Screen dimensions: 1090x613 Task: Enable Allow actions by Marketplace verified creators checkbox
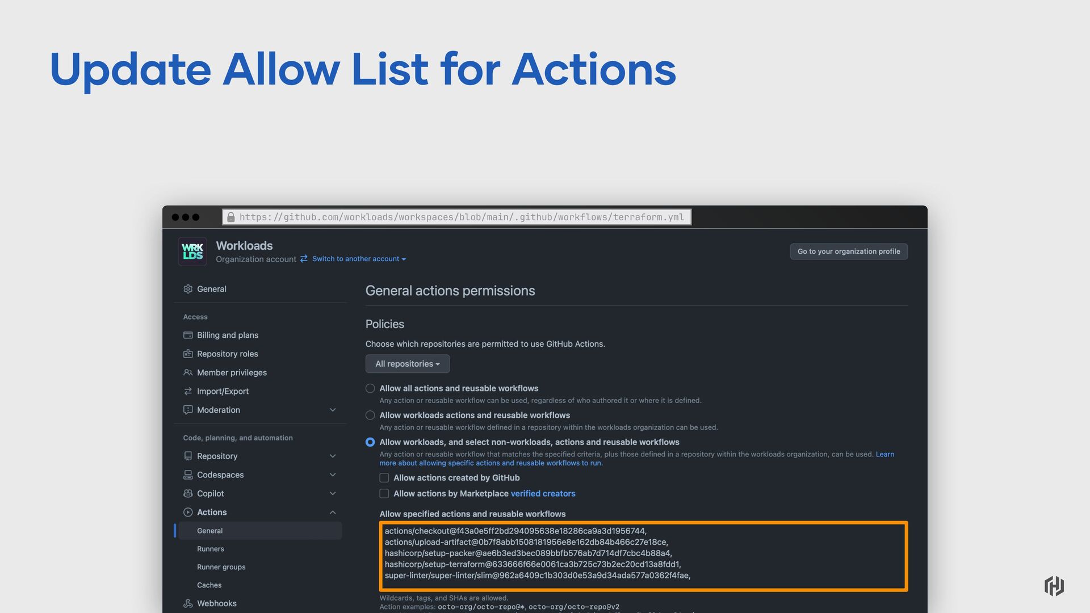click(x=384, y=494)
